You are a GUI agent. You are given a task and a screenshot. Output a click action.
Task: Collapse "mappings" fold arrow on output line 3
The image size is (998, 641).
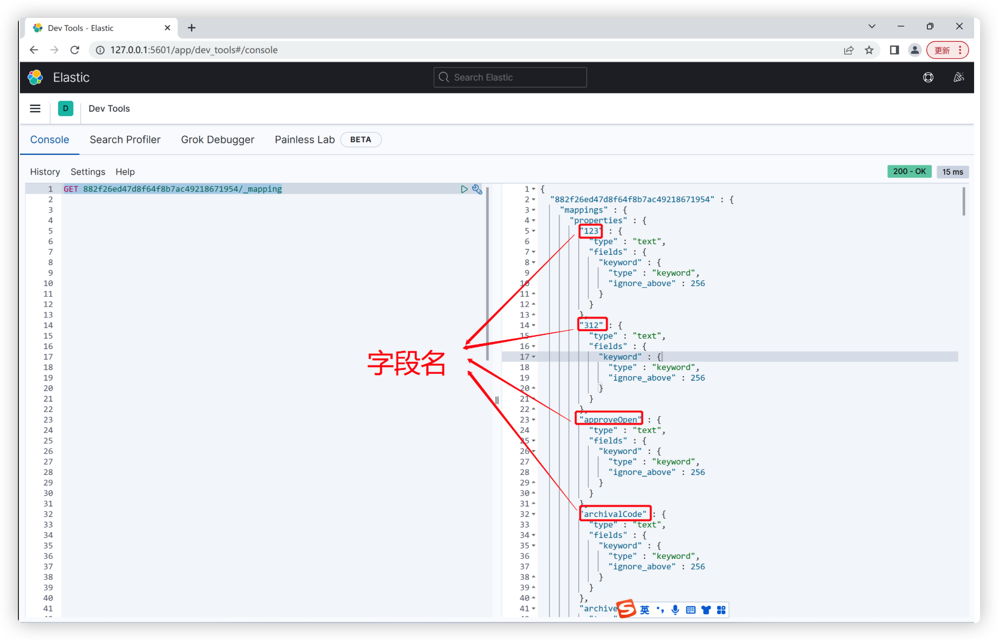(x=533, y=210)
